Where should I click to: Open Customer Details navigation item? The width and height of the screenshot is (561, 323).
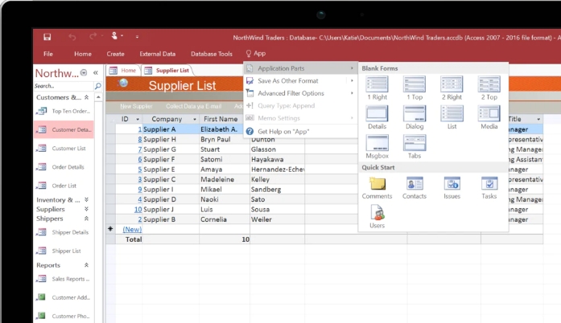[64, 129]
